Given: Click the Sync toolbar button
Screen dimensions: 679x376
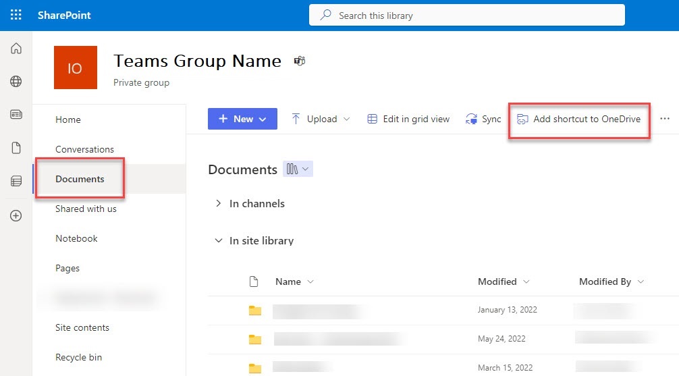Looking at the screenshot, I should point(483,119).
